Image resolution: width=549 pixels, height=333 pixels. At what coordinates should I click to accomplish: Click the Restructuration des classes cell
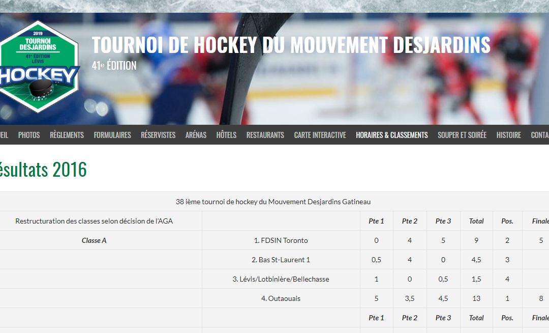(x=94, y=221)
